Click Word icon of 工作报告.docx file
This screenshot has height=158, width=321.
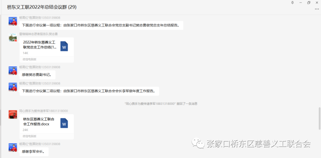point(64,123)
